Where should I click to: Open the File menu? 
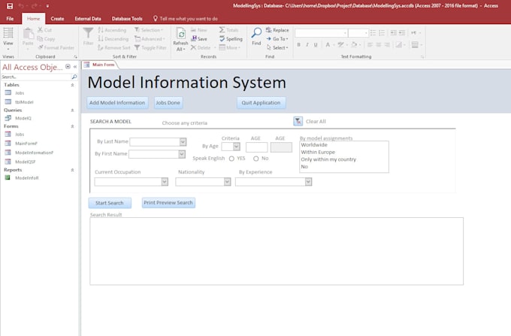point(10,19)
